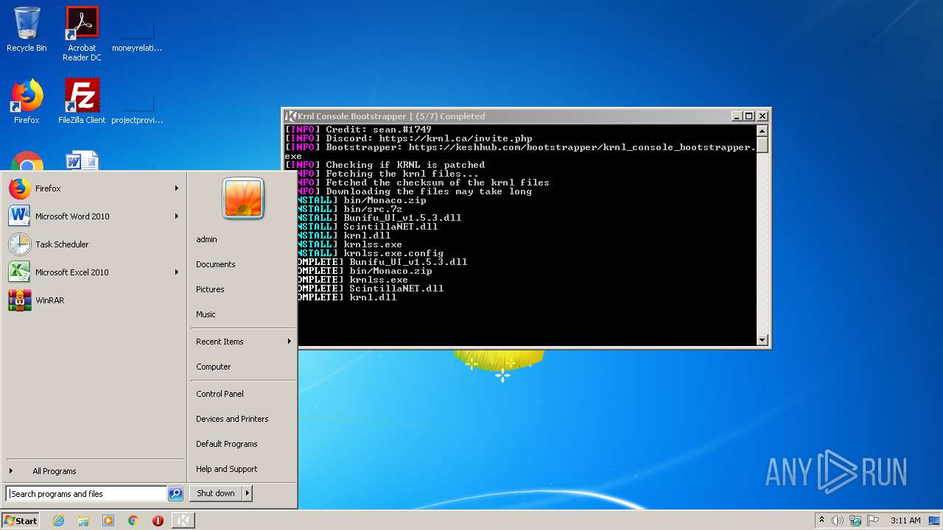The width and height of the screenshot is (943, 530).
Task: Open Opera browser from the taskbar
Action: (x=158, y=520)
